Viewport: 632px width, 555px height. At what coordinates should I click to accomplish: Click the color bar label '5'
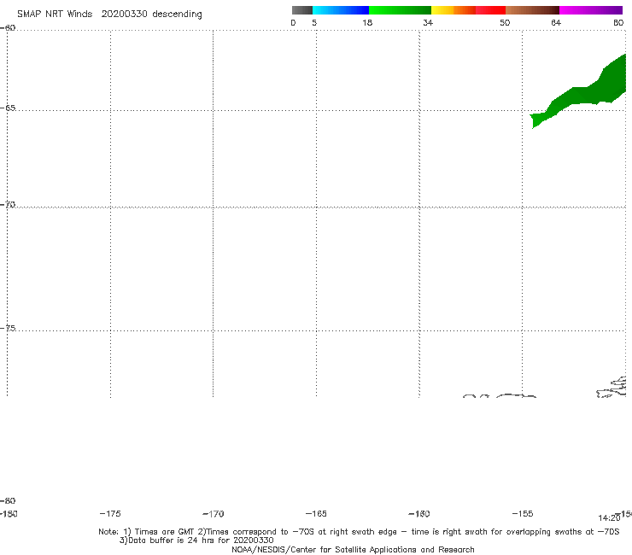[314, 22]
